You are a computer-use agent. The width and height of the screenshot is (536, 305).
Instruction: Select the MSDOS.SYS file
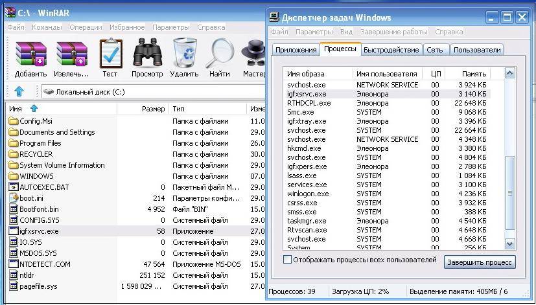coord(33,253)
